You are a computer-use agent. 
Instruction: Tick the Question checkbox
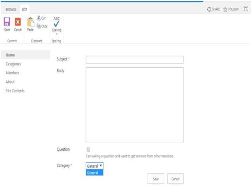[x=88, y=149]
